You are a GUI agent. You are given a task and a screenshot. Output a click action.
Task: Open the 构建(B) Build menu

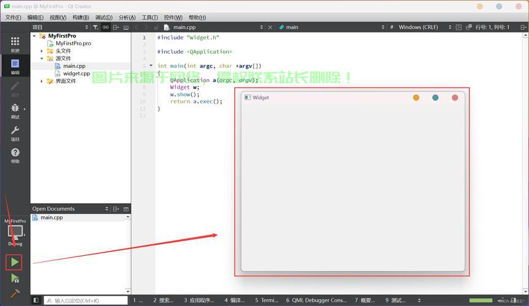coord(81,17)
